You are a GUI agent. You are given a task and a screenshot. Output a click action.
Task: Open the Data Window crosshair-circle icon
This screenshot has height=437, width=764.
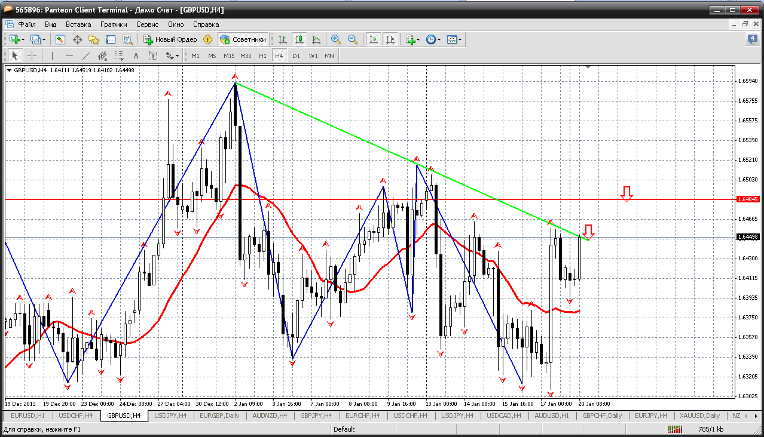(77, 39)
